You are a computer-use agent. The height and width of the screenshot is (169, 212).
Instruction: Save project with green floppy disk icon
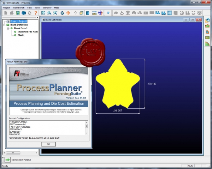pos(18,13)
